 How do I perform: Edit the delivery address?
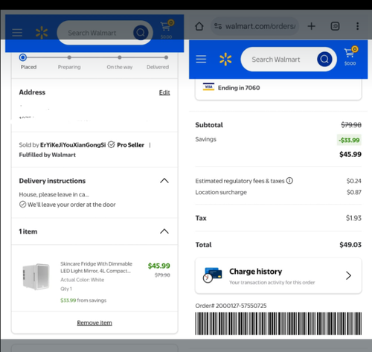pos(164,92)
